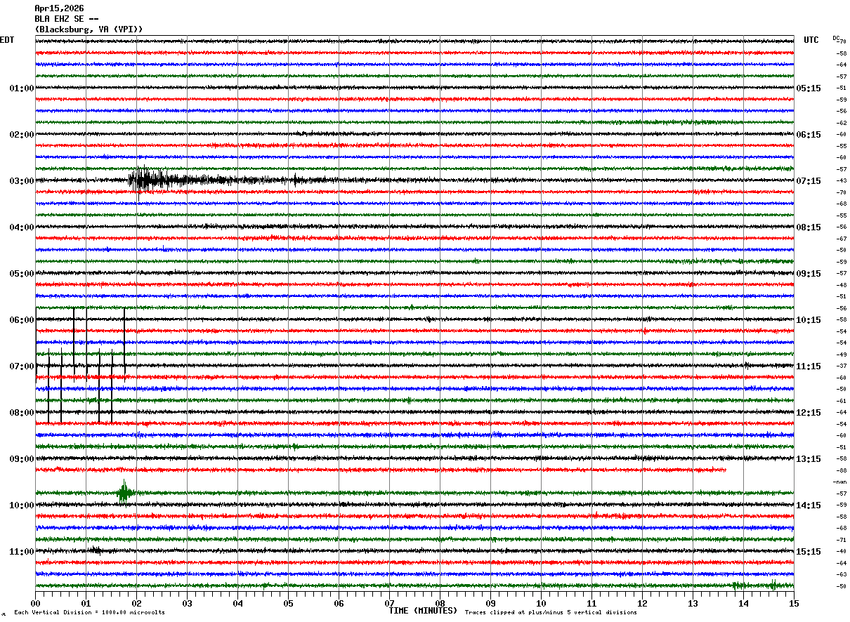Click minute "11" on the time axis

pos(591,603)
